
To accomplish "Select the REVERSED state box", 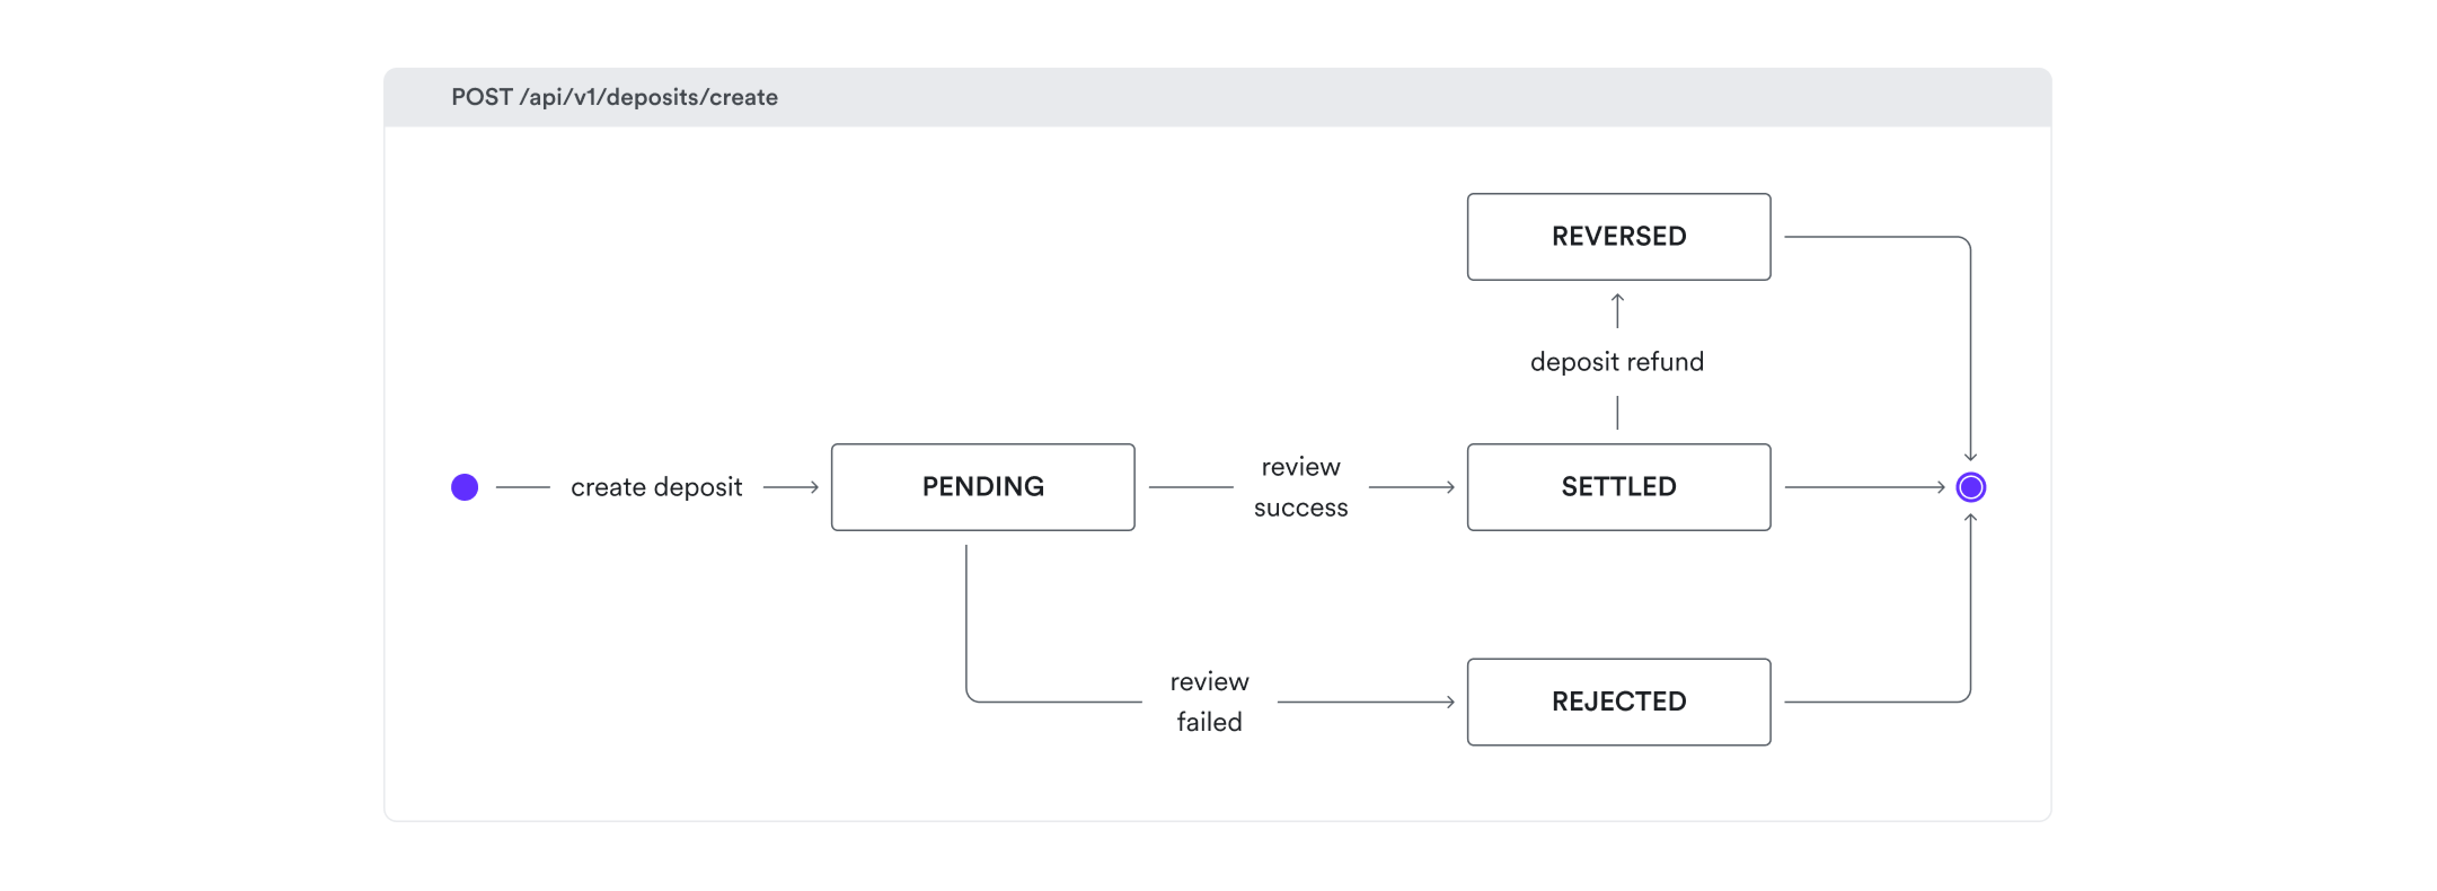I will tap(1619, 236).
